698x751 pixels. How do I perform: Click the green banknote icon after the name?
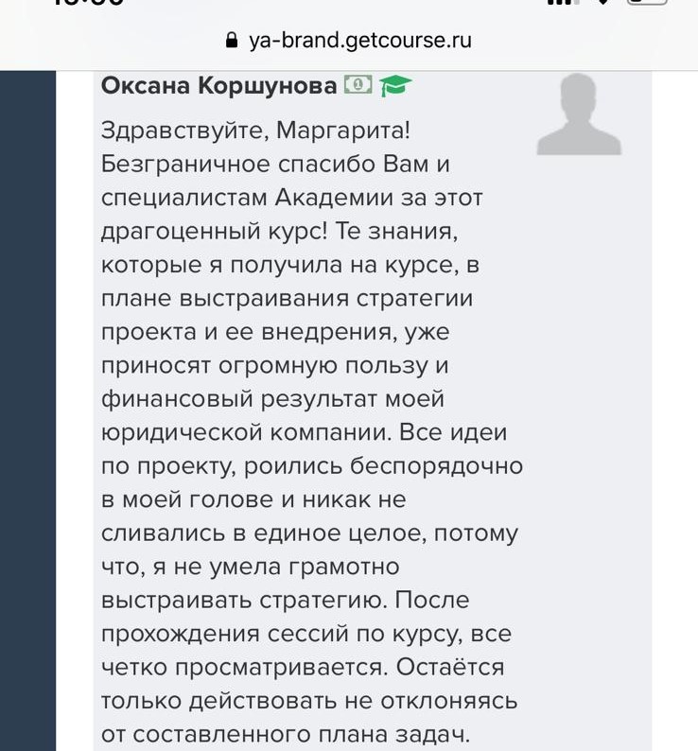coord(358,86)
